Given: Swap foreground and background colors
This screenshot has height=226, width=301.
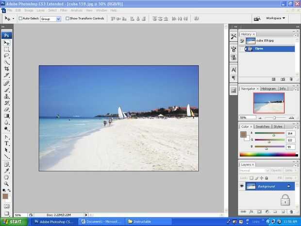Looking at the screenshot, I should 9,190.
